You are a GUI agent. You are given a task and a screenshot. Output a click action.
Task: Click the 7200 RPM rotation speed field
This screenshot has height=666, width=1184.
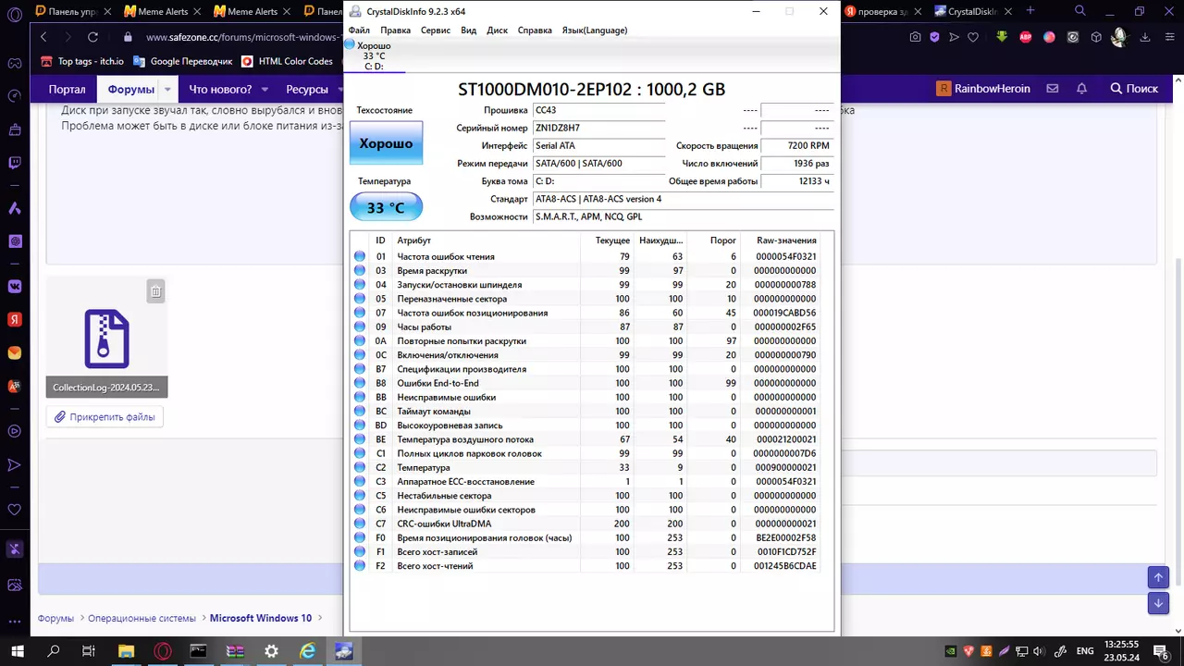[x=795, y=146]
